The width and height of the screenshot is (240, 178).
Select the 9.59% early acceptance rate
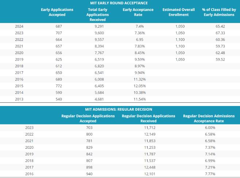point(140,60)
